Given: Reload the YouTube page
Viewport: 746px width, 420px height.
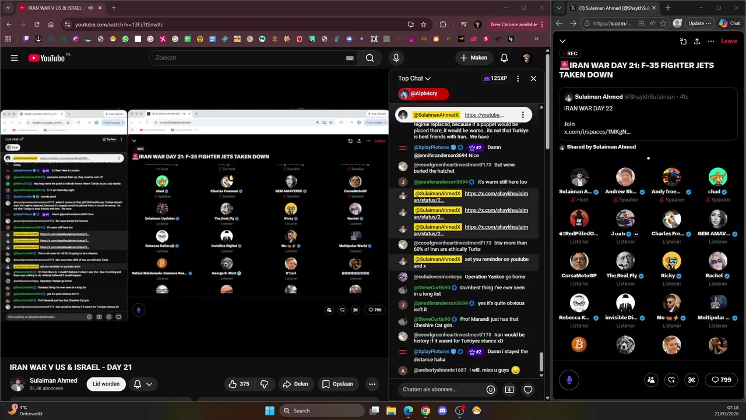Looking at the screenshot, I should tap(37, 24).
